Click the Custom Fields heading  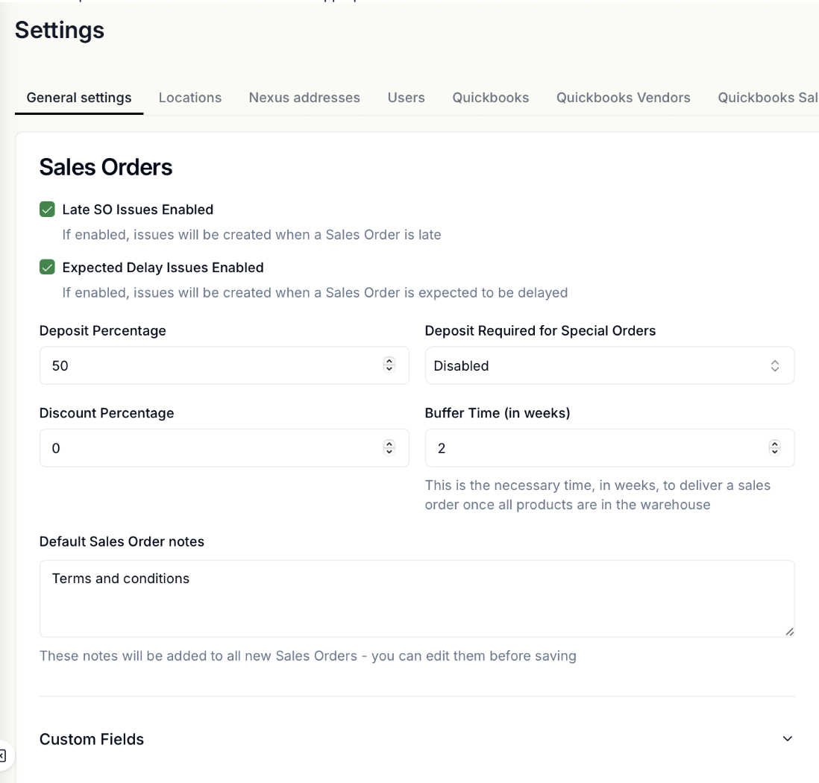tap(92, 739)
